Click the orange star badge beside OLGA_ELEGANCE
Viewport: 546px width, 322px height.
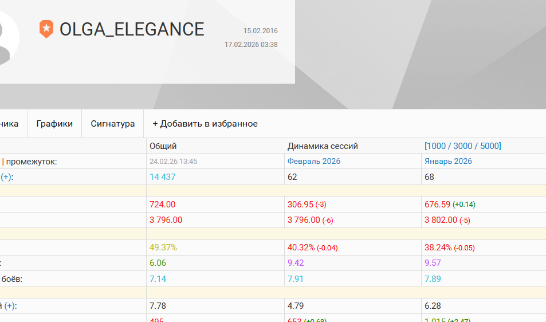coord(46,29)
